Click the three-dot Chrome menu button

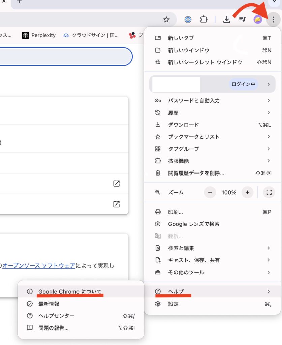pyautogui.click(x=273, y=20)
